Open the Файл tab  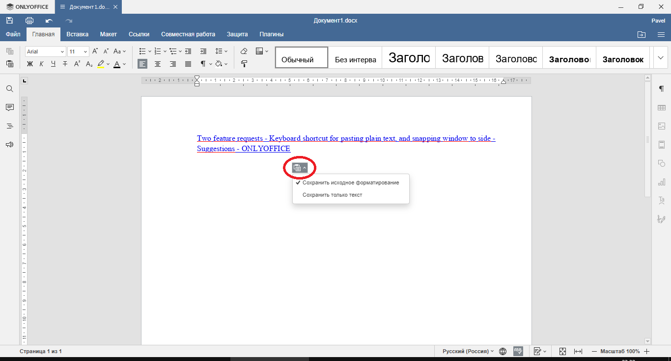tap(13, 34)
